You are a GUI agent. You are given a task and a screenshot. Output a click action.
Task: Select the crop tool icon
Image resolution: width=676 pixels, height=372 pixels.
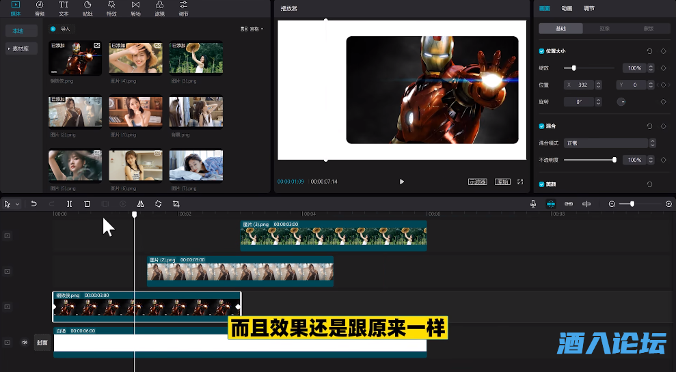point(176,204)
